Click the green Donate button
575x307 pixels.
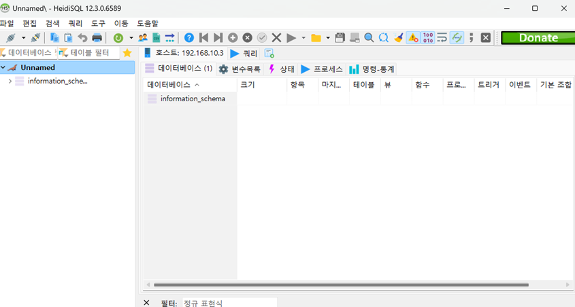(538, 37)
